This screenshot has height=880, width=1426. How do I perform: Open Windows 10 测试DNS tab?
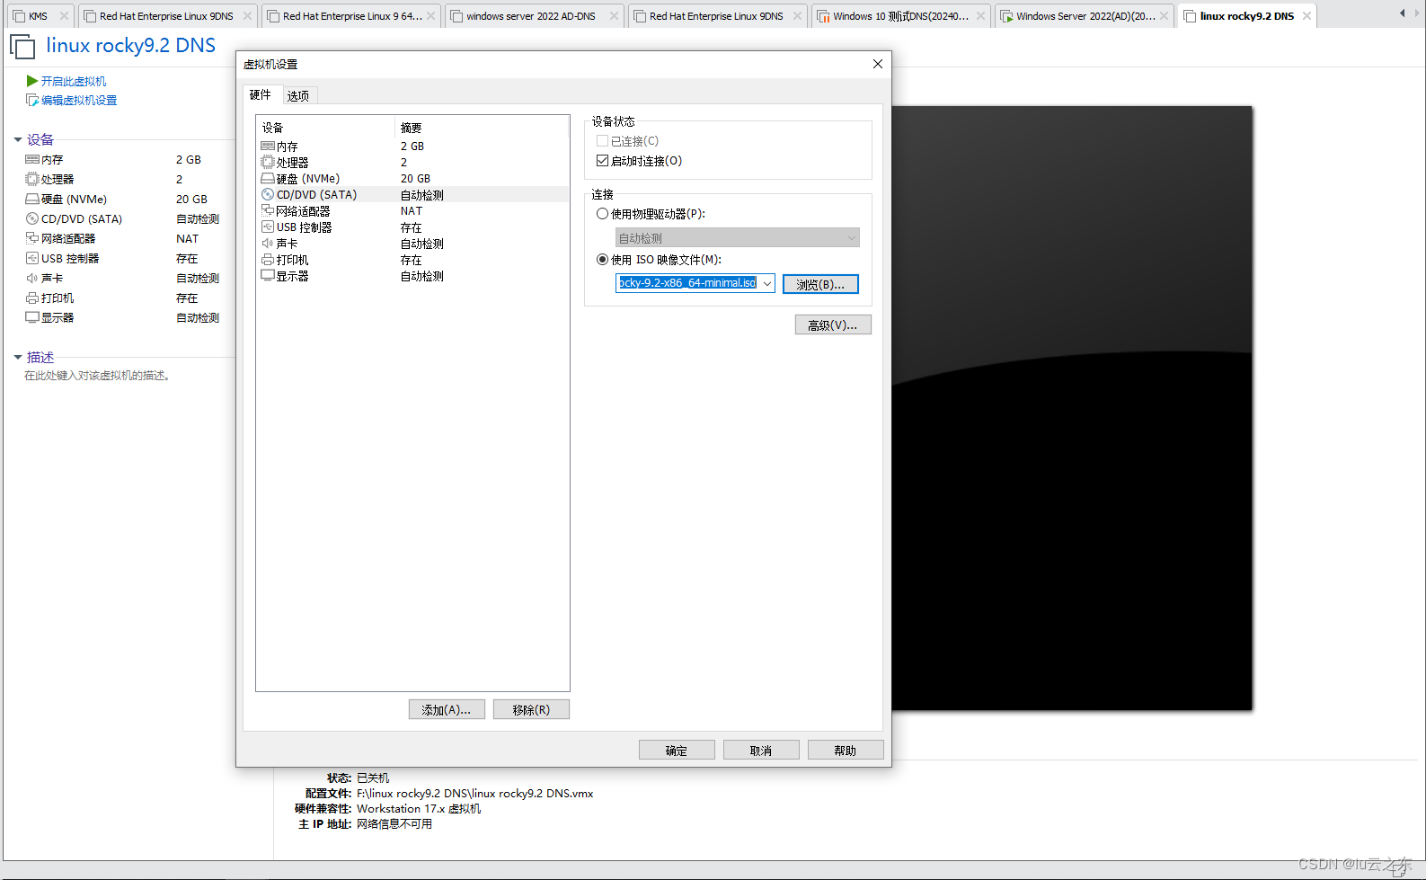[x=900, y=16]
